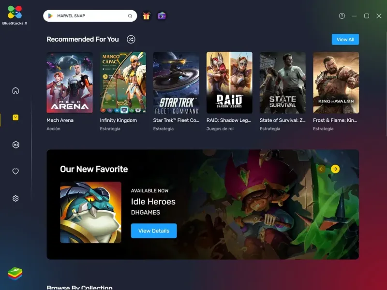The width and height of the screenshot is (387, 290).
Task: Click the Acción genre label
Action: (53, 129)
